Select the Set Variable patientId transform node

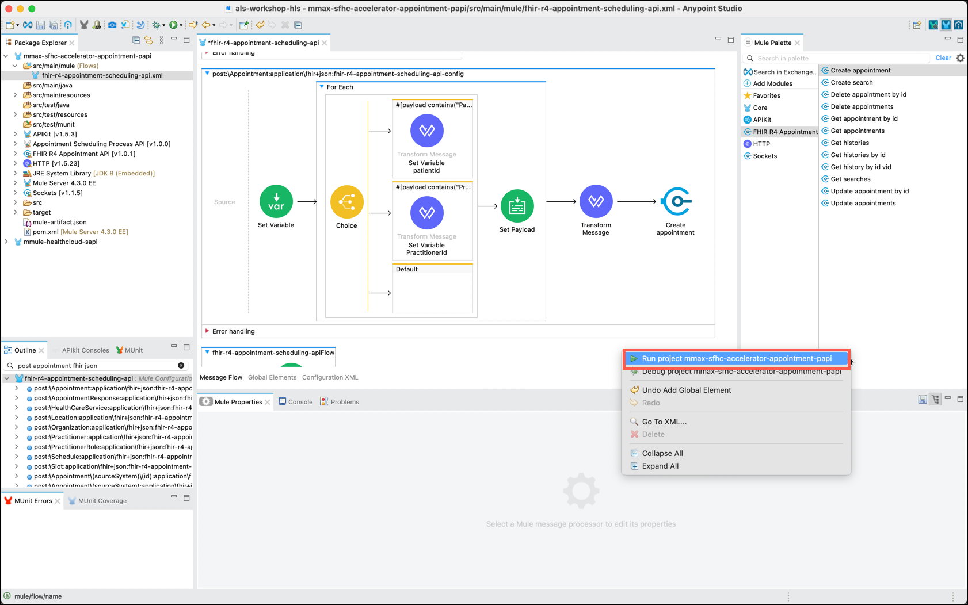pos(426,131)
